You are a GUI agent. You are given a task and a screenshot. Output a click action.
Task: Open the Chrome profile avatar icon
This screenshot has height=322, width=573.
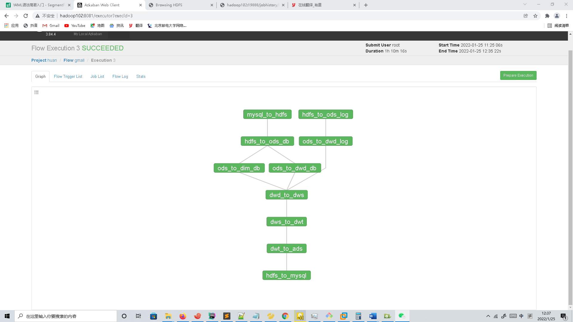pos(557,16)
